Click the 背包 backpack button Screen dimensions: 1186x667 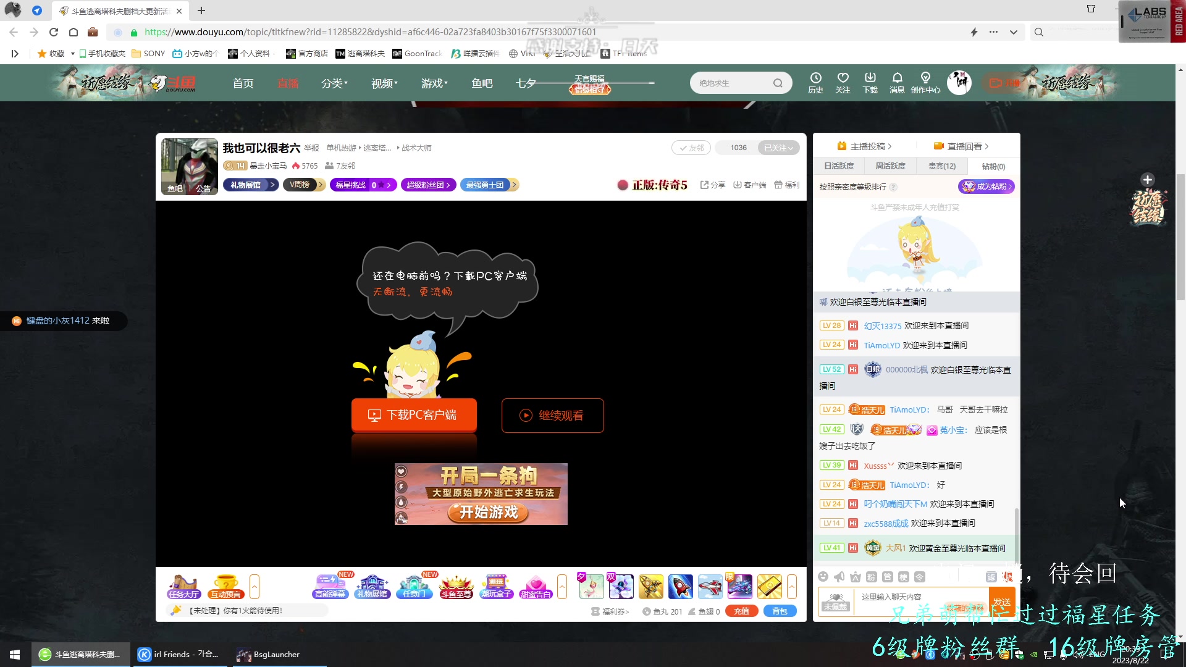780,611
